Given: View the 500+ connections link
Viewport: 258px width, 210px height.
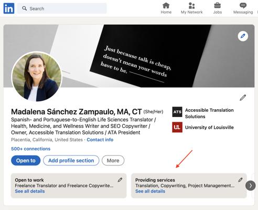Looking at the screenshot, I should tap(31, 149).
